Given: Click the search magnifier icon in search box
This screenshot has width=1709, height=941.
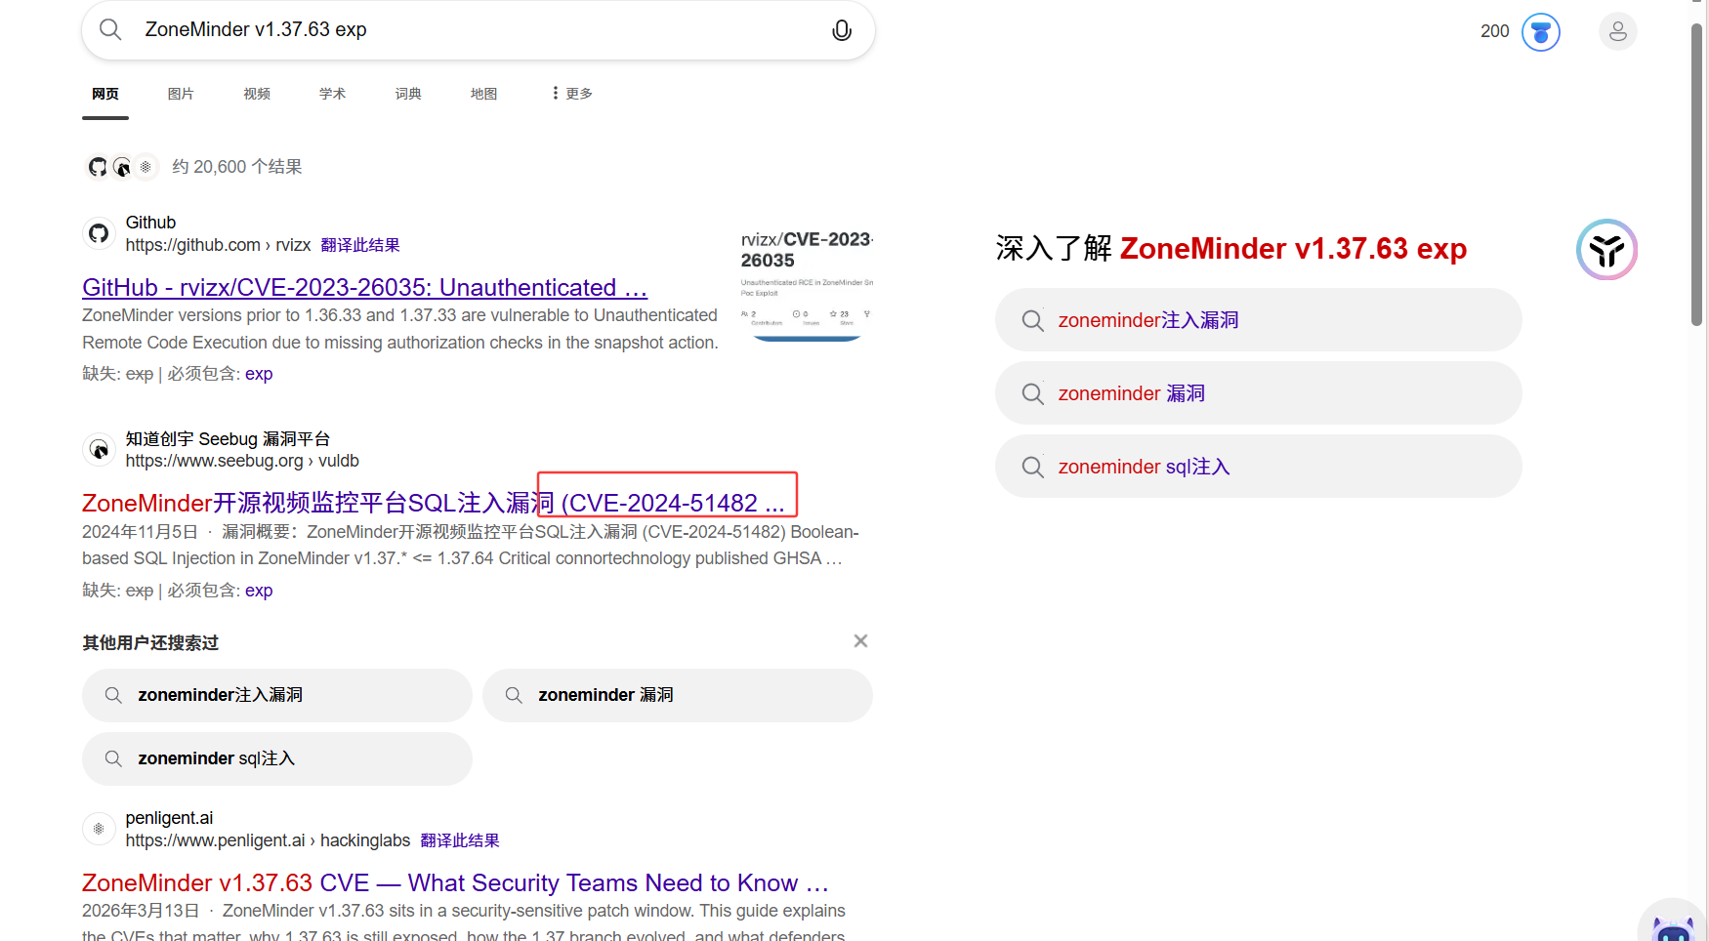Looking at the screenshot, I should tap(110, 30).
